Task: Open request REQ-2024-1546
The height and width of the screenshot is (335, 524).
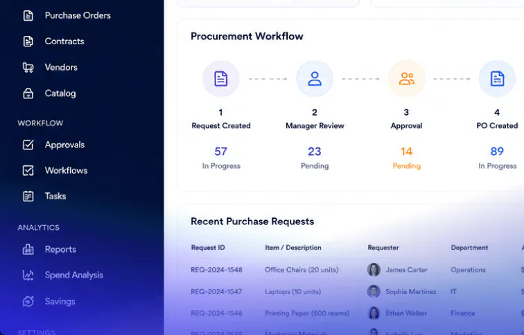Action: point(216,313)
